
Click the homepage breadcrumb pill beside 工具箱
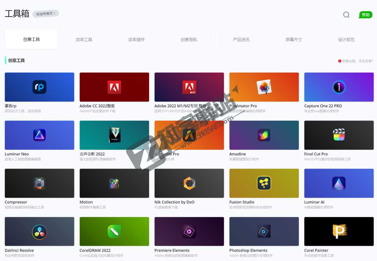click(46, 14)
